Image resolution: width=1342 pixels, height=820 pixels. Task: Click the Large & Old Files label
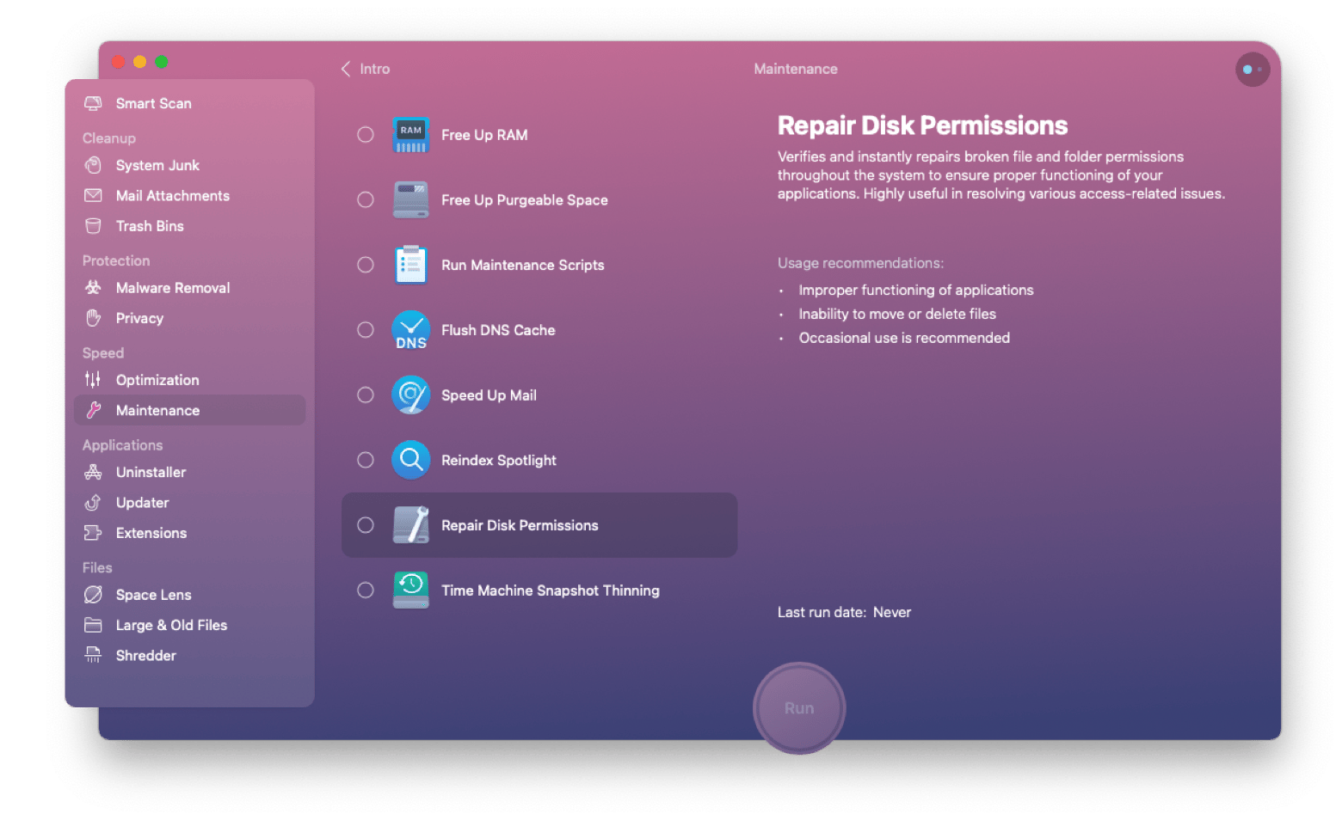[172, 625]
